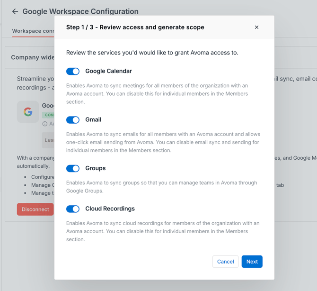Click the Cloud Recordings label
The height and width of the screenshot is (291, 317).
pyautogui.click(x=110, y=209)
